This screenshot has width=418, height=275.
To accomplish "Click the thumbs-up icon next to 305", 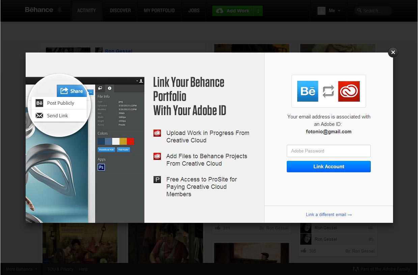I will (x=304, y=251).
